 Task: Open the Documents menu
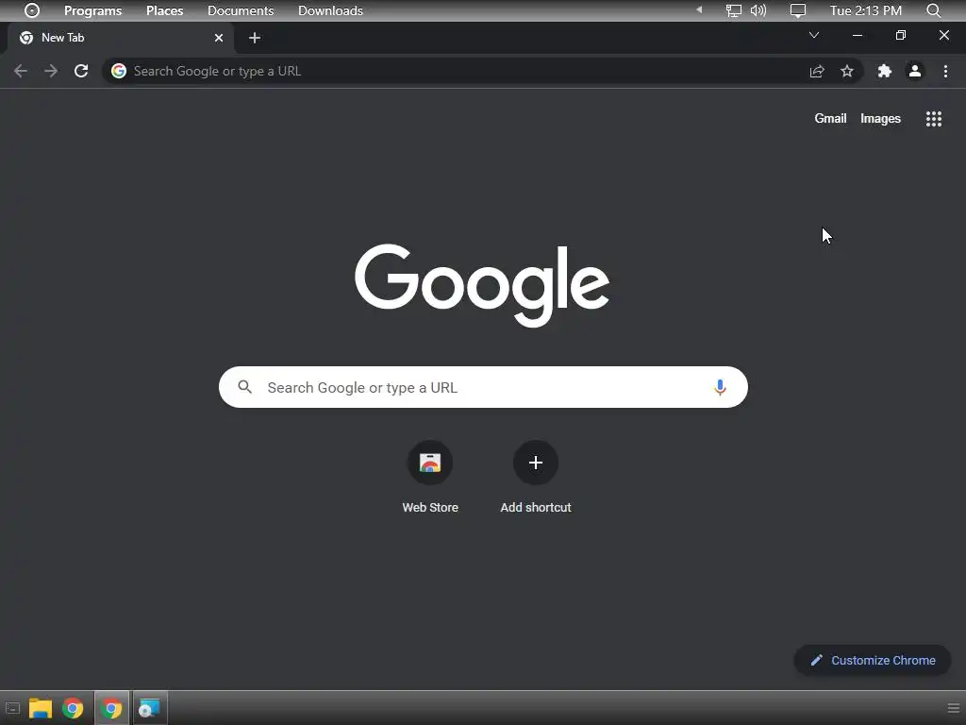click(x=241, y=10)
